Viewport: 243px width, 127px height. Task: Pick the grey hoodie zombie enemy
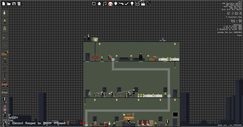coord(5,29)
